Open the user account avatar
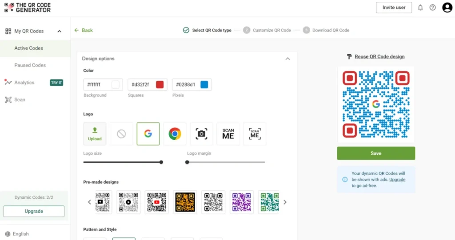Viewport: 455px width, 240px height. tap(447, 8)
